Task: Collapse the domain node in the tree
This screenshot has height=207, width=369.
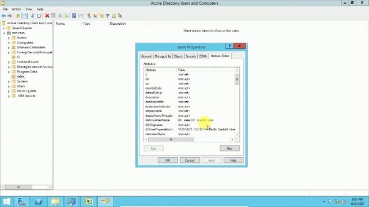Action: coord(4,33)
